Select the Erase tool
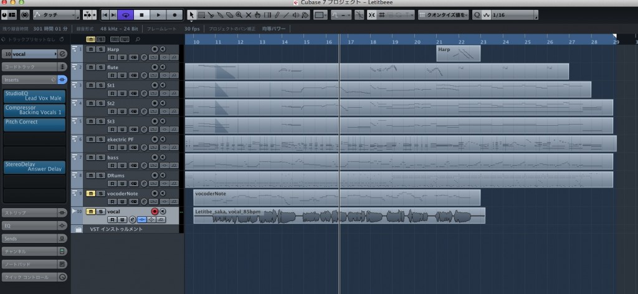Viewport: 638px width, 294px height. click(x=229, y=15)
